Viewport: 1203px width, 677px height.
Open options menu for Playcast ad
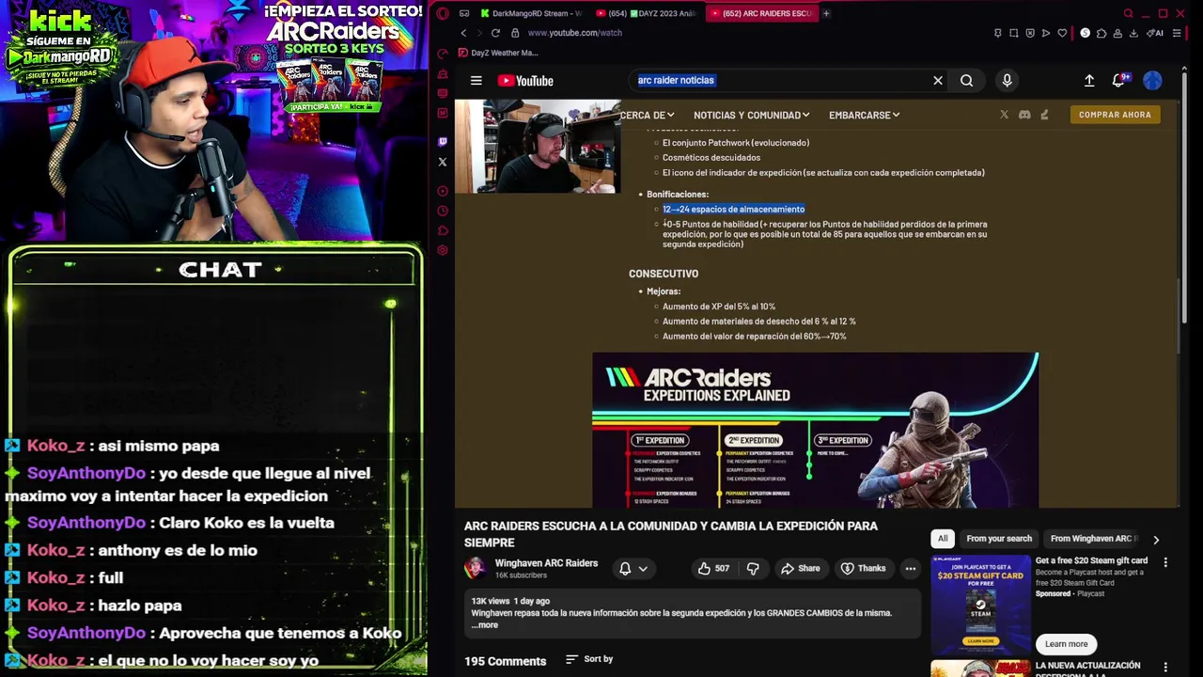tap(1165, 562)
